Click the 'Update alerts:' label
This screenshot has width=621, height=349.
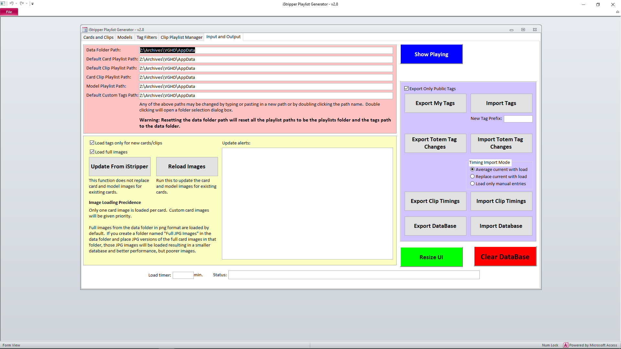click(x=236, y=143)
